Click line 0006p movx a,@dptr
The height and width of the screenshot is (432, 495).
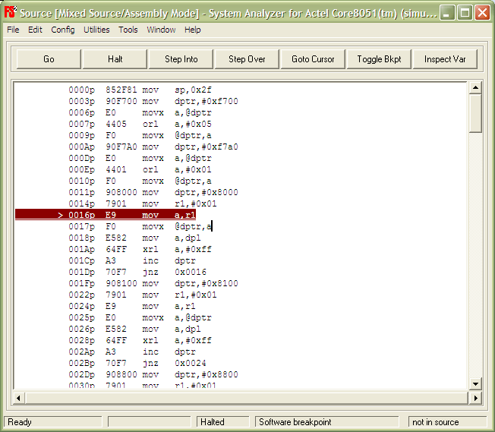click(140, 112)
